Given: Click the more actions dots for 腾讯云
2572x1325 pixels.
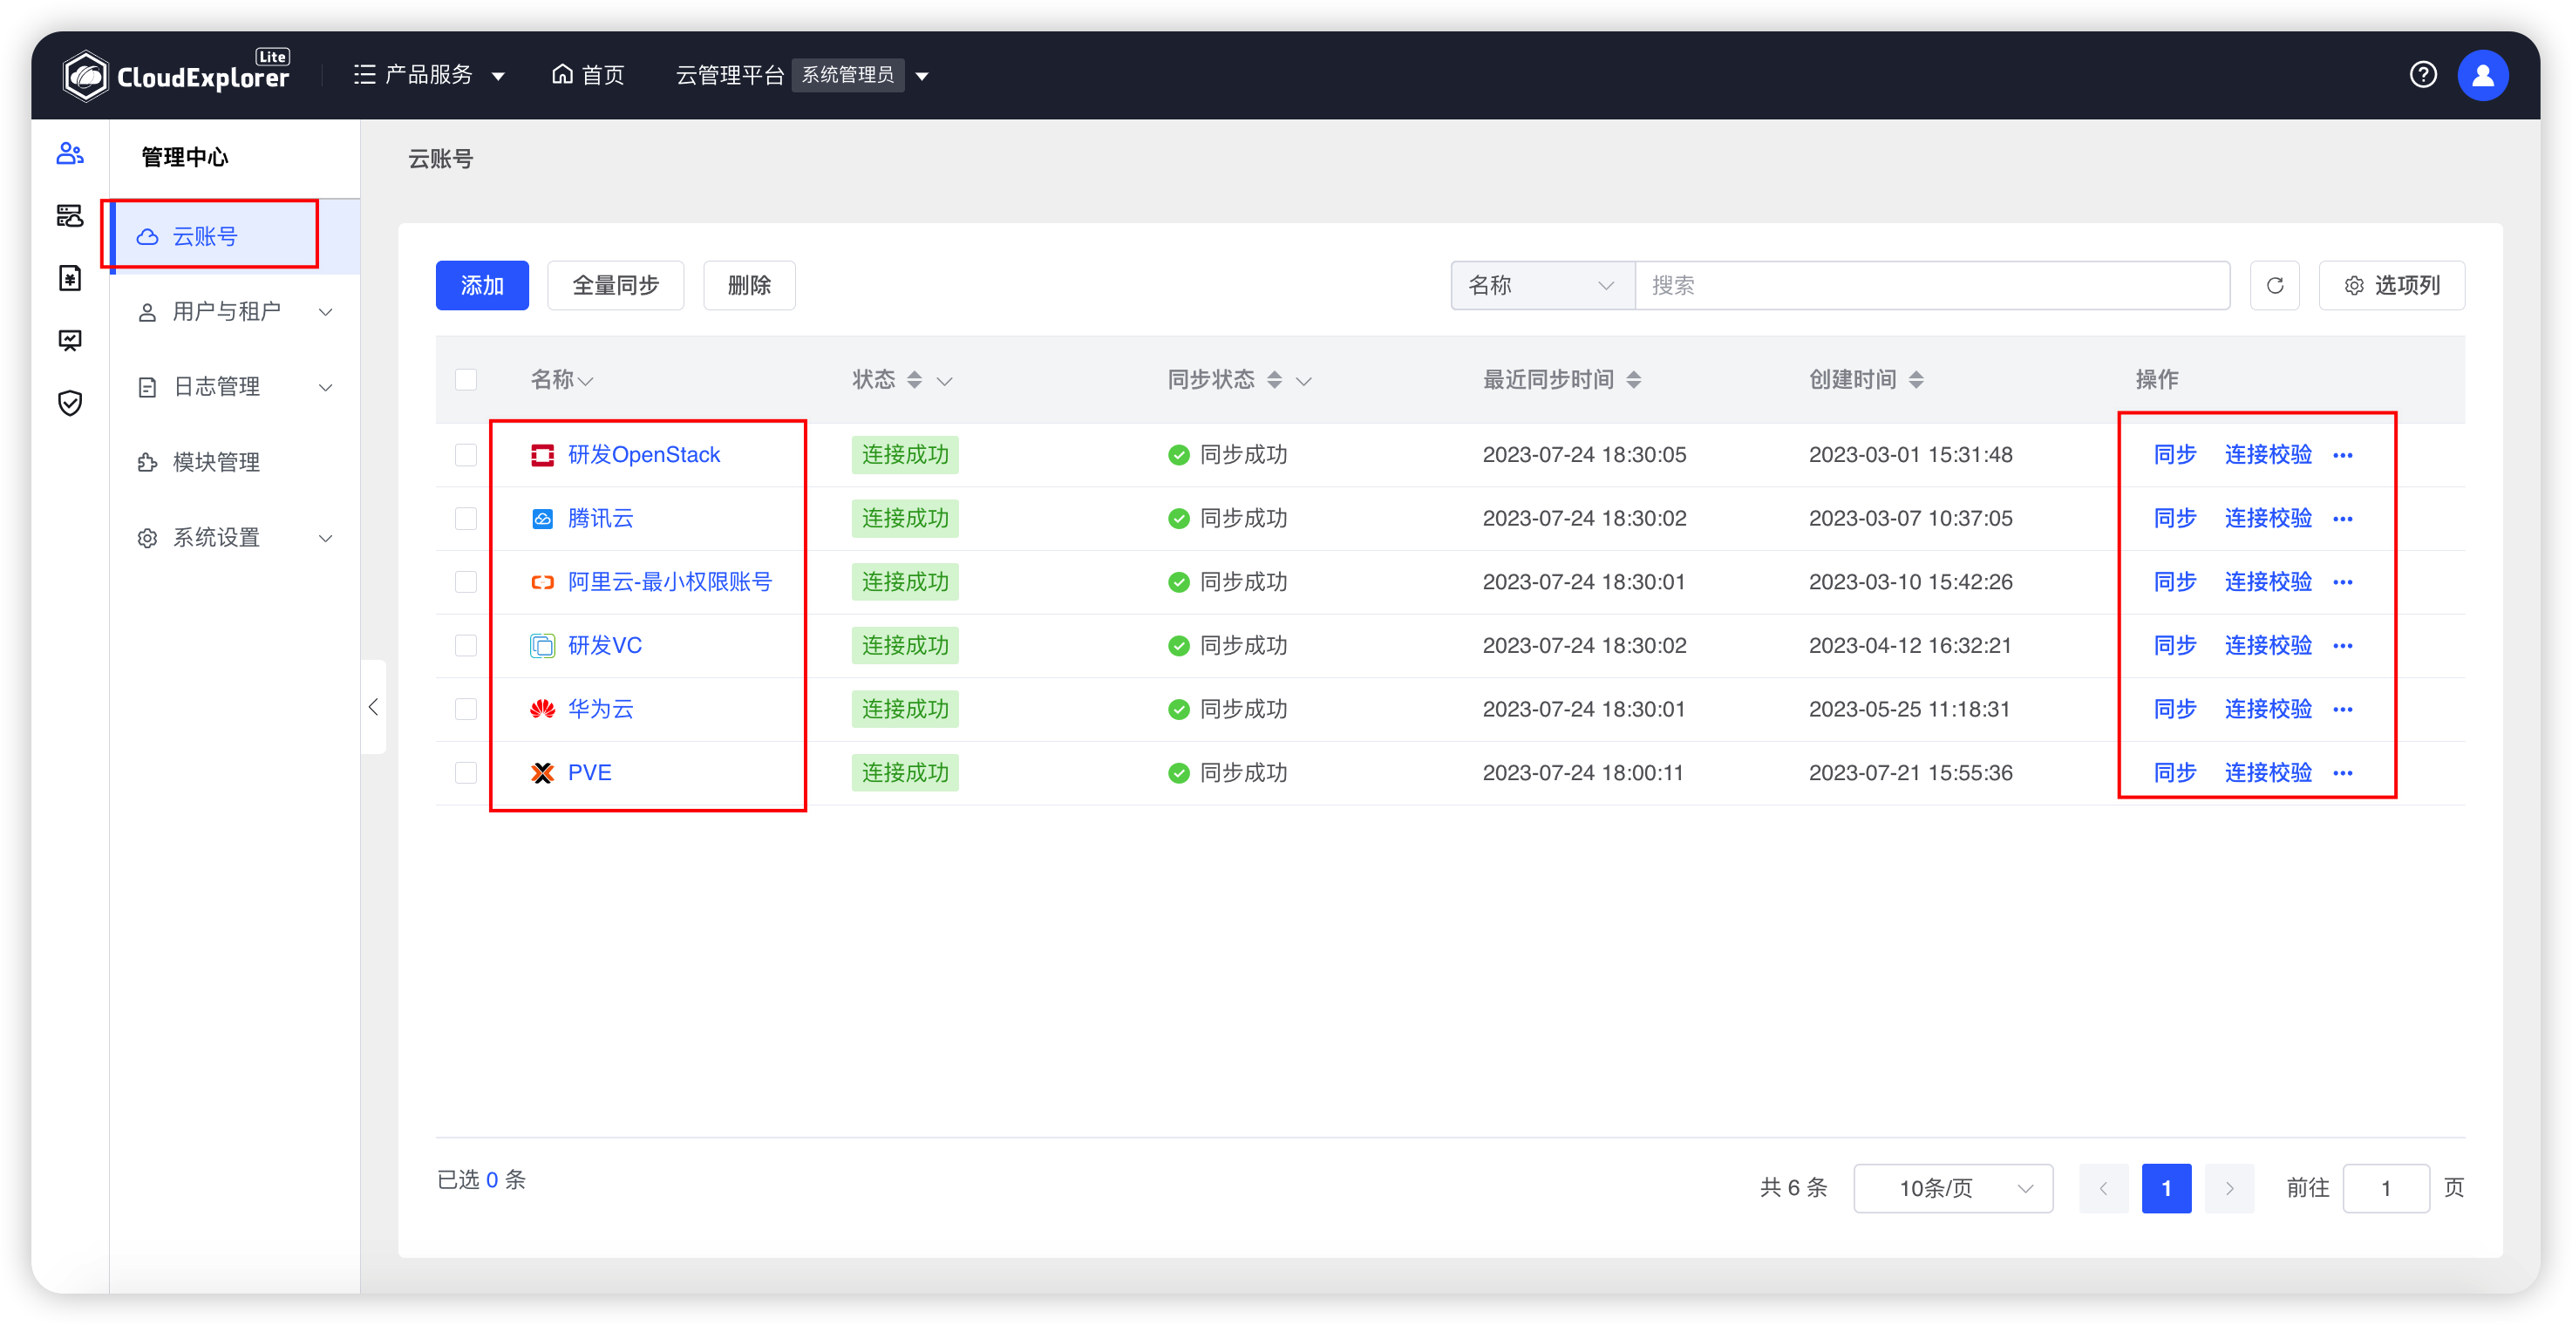Looking at the screenshot, I should point(2343,520).
